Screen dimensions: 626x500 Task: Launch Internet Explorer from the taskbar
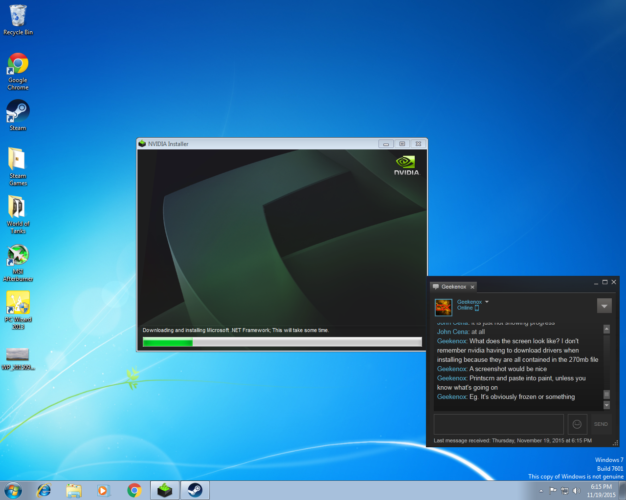pyautogui.click(x=44, y=490)
